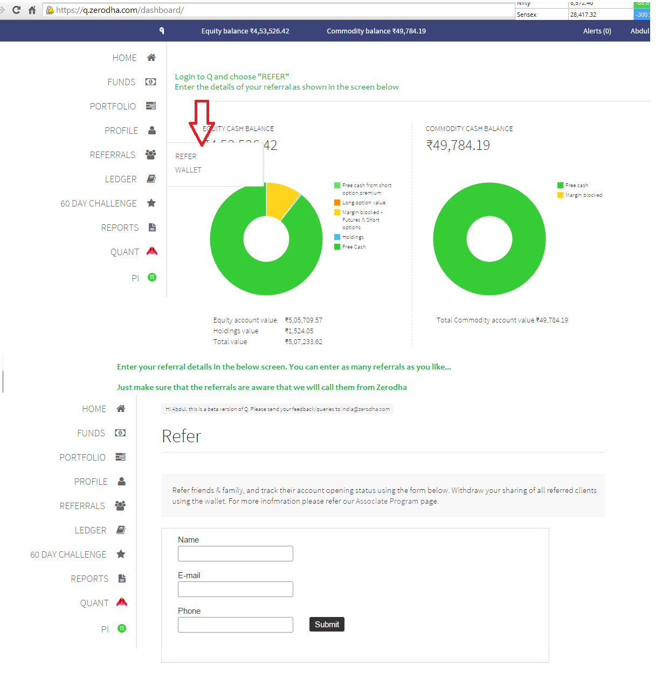Select the PORTFOLIO stacked-bars icon on the Refer page

point(121,457)
